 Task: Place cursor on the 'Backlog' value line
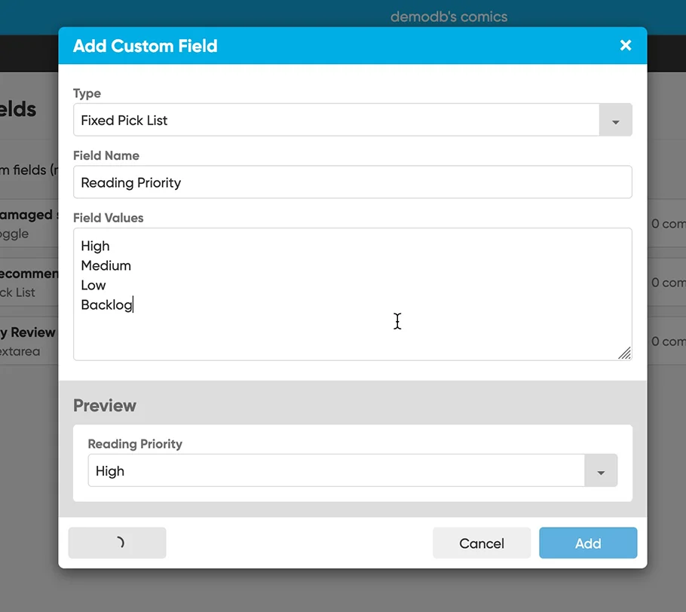(106, 305)
